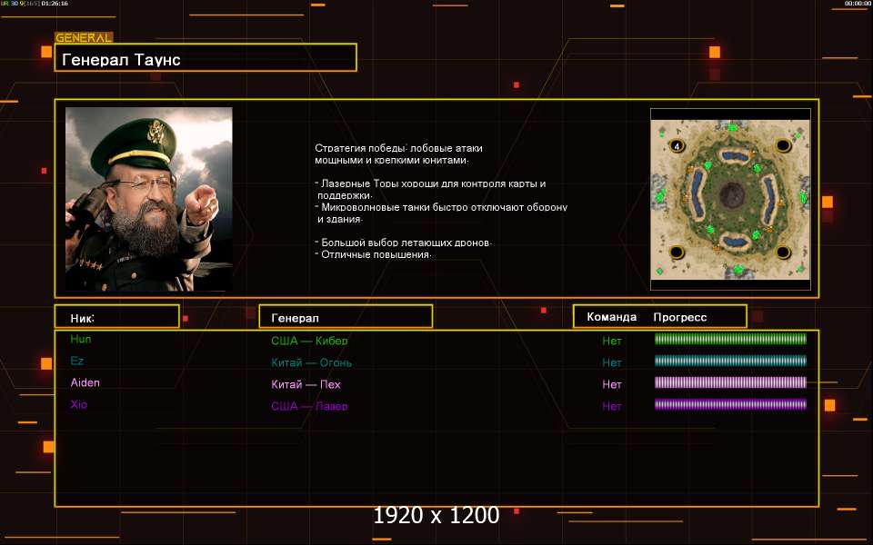
Task: Click 'Китай — Огонь' general entry
Action: pyautogui.click(x=311, y=362)
